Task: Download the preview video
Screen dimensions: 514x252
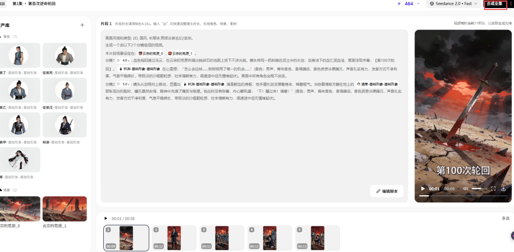Action: coord(503,189)
